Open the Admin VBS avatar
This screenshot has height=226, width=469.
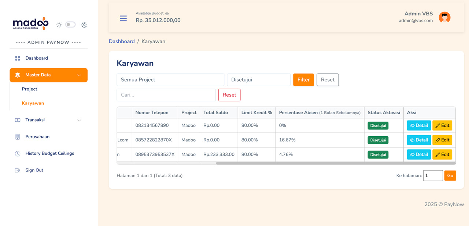(x=444, y=17)
